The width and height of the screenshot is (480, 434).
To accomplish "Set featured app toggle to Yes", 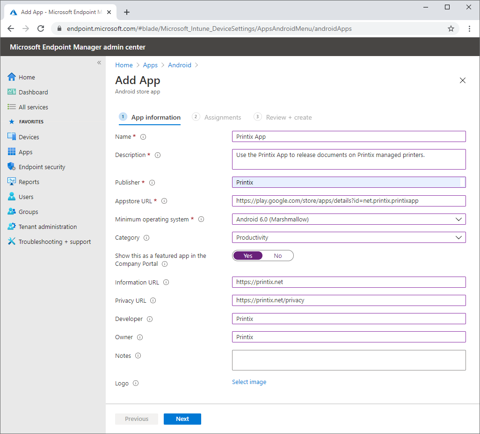I will pos(248,256).
